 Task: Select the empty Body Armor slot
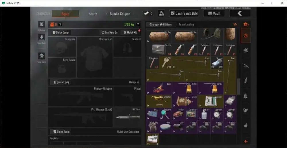[95, 57]
